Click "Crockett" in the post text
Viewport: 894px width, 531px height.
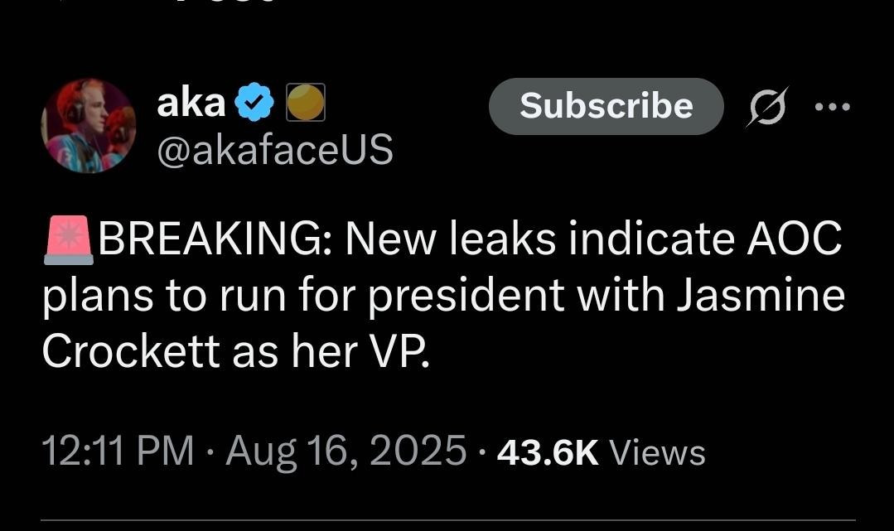132,351
